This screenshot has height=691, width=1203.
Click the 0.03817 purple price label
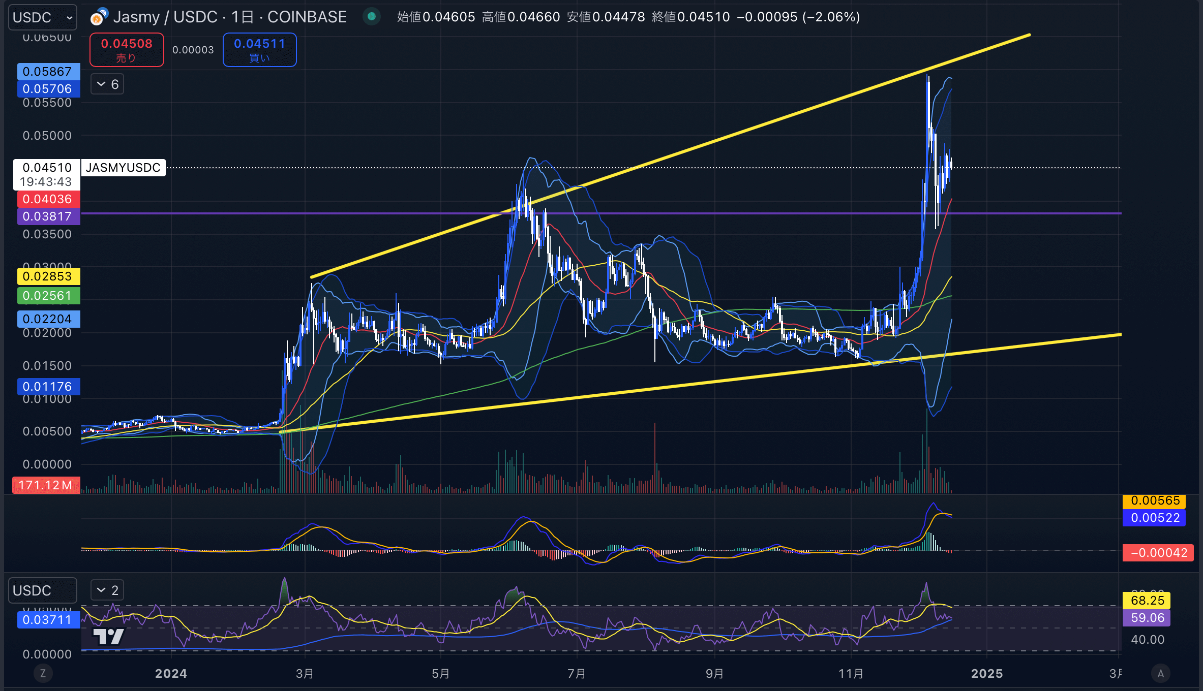(x=48, y=216)
